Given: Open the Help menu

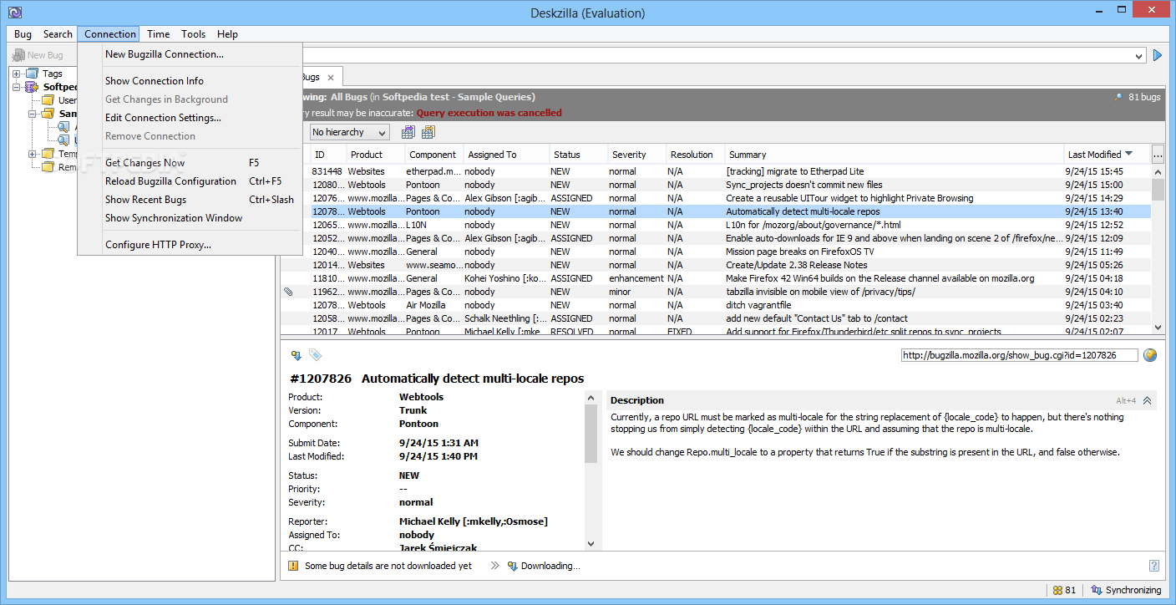Looking at the screenshot, I should (x=227, y=34).
